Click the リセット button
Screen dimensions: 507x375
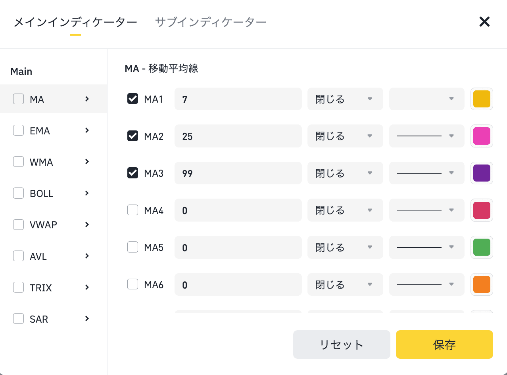click(x=342, y=344)
